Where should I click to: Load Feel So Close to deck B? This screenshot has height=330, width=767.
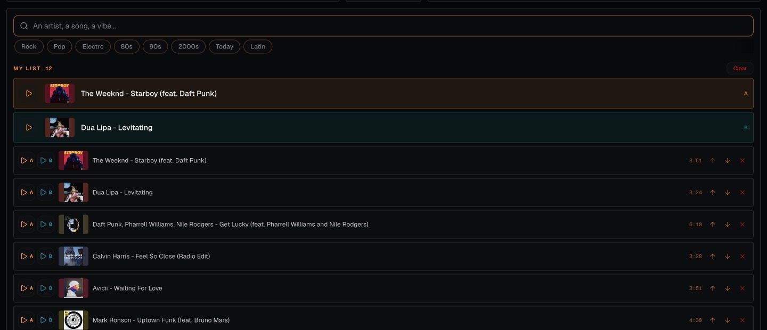[x=46, y=257]
